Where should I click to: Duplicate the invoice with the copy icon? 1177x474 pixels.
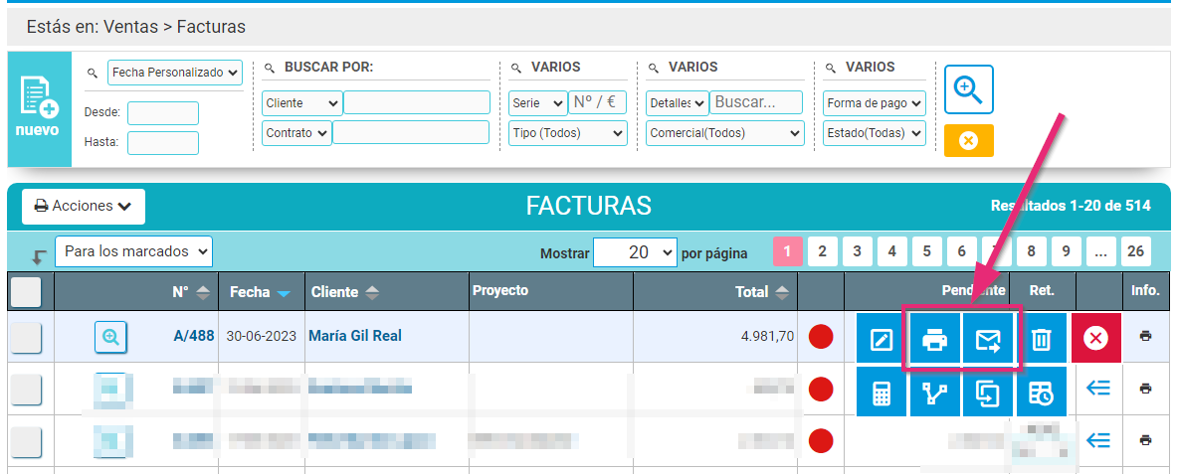pyautogui.click(x=988, y=392)
